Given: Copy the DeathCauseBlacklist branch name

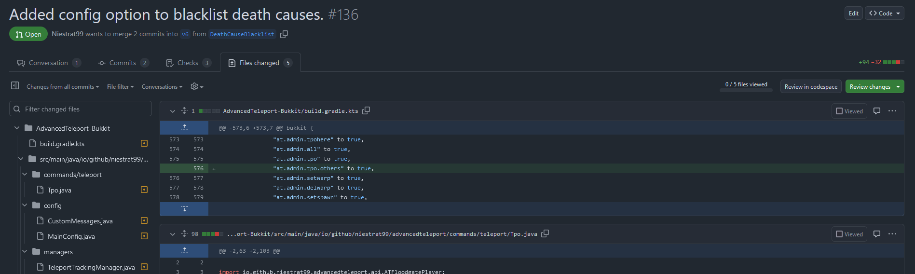Looking at the screenshot, I should coord(284,34).
